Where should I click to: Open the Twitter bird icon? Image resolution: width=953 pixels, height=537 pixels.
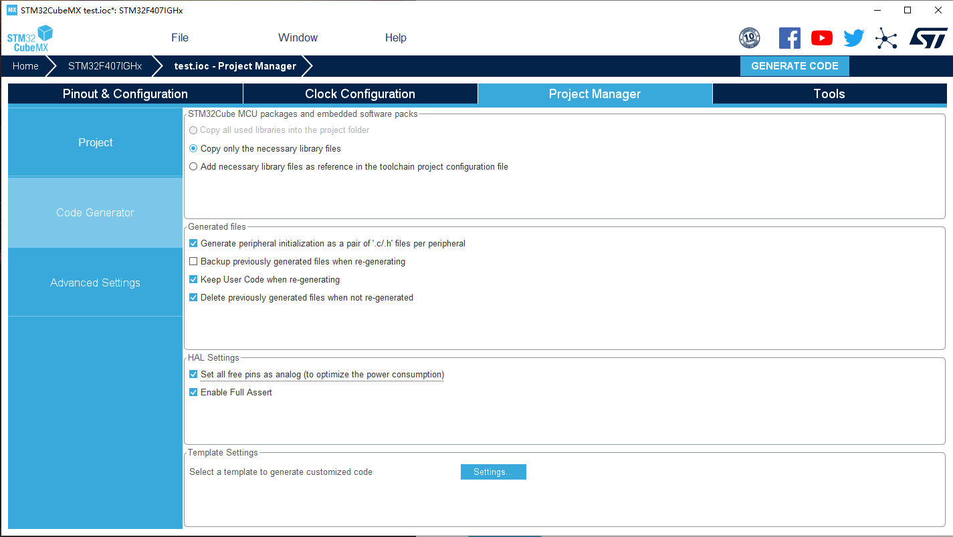(x=853, y=38)
